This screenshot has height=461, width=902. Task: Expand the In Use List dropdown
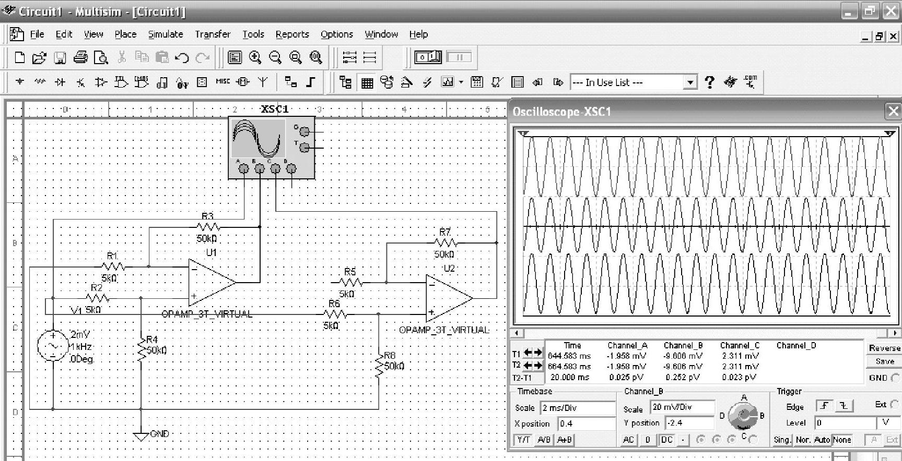(690, 82)
